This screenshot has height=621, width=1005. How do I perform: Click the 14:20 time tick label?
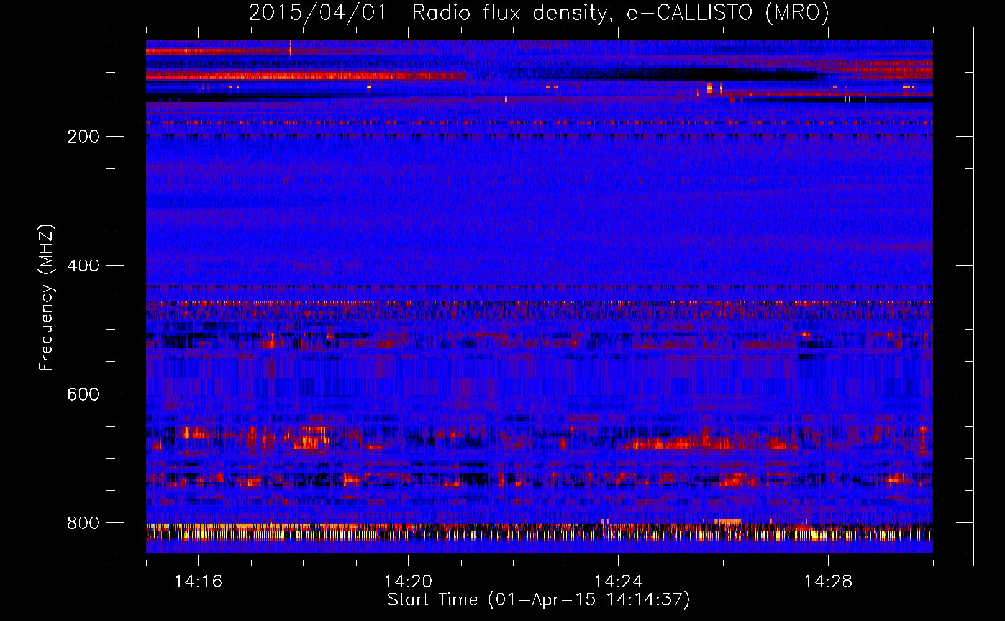(408, 581)
